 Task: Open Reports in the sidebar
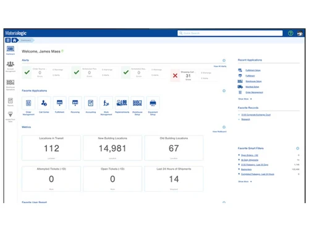click(x=11, y=102)
